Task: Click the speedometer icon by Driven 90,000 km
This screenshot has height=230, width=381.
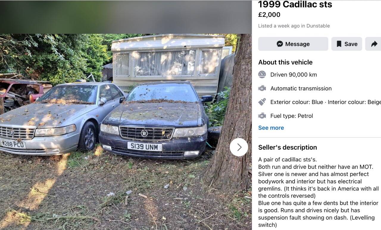Action: [262, 74]
